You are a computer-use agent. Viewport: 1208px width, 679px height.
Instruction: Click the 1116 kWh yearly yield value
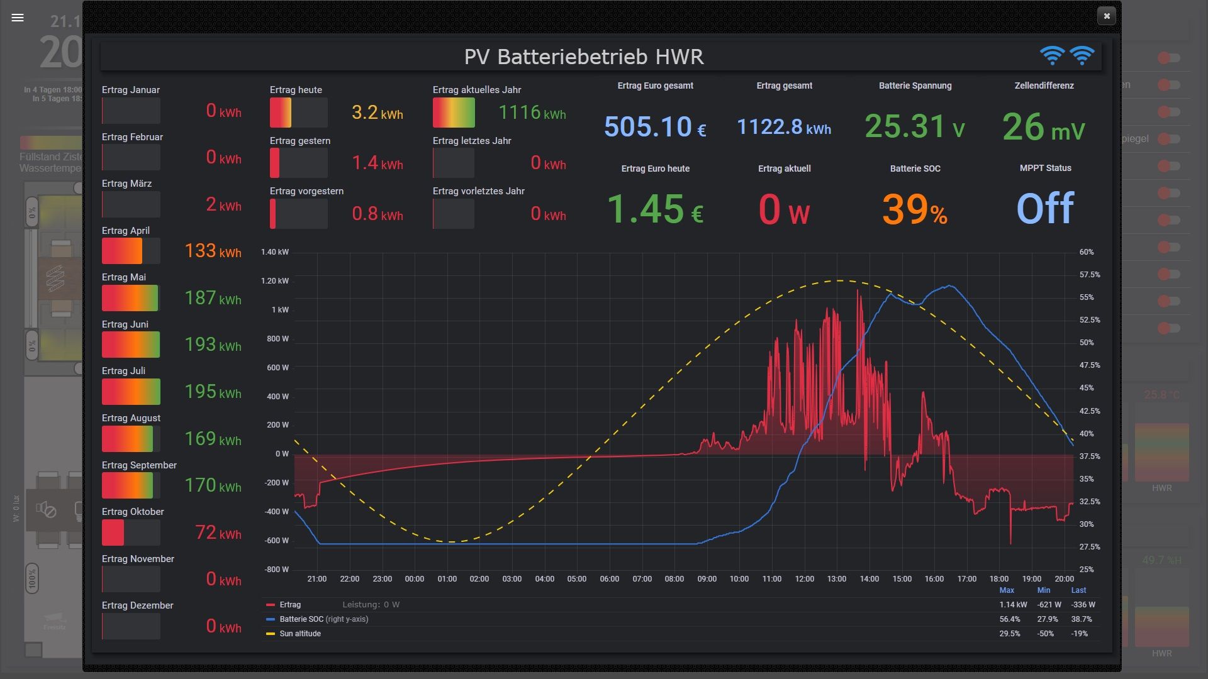[x=532, y=113]
